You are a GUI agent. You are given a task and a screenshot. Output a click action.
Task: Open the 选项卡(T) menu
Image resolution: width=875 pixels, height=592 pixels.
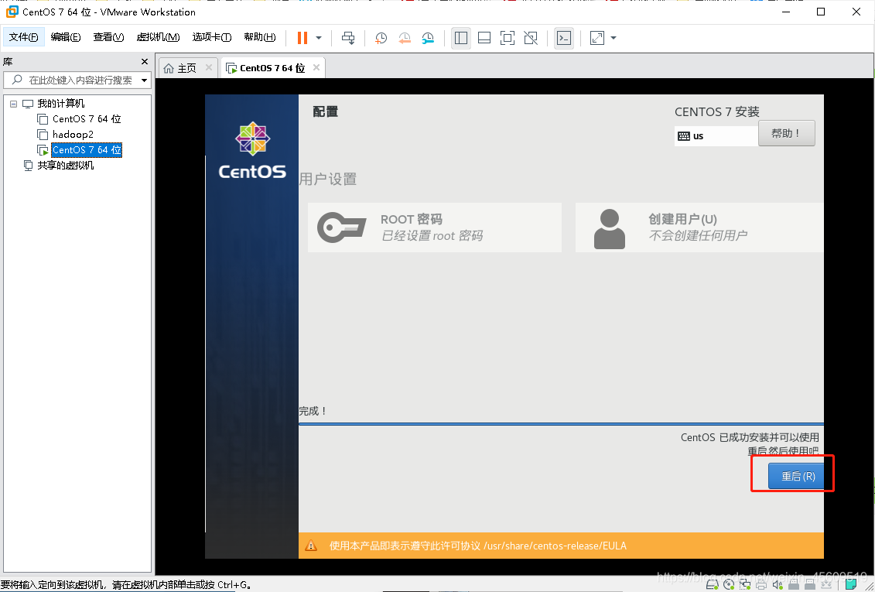coord(212,37)
